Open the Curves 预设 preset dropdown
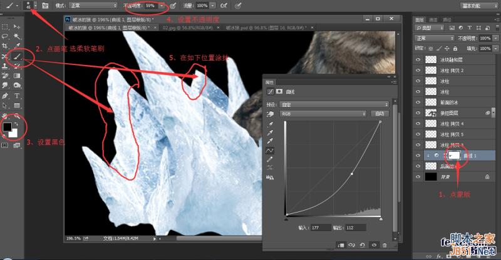 tap(334, 104)
